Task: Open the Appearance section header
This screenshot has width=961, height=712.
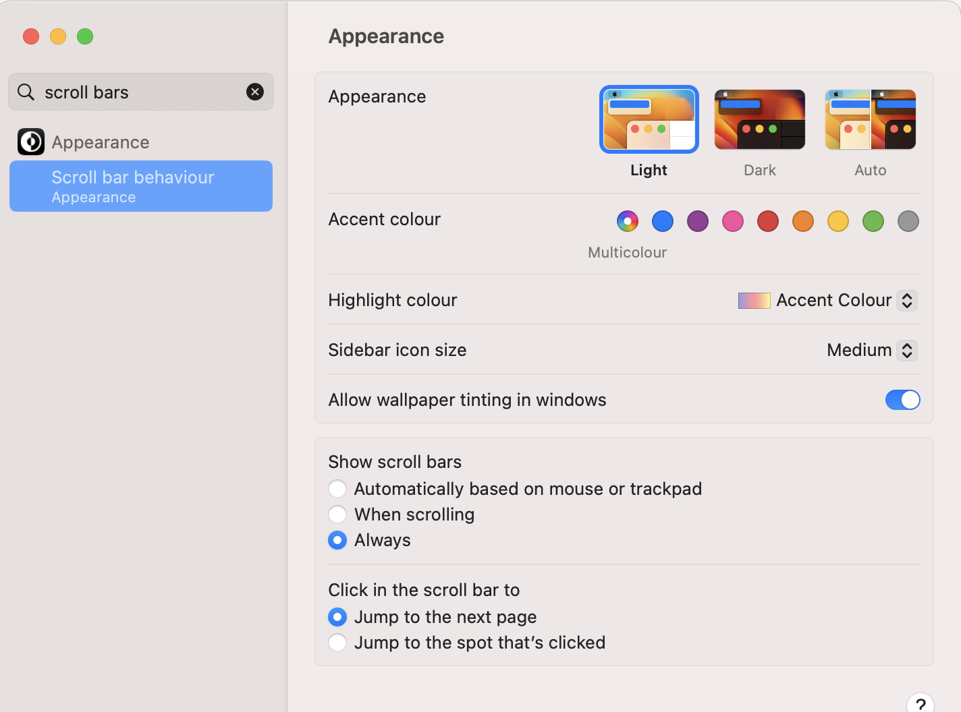Action: coord(385,36)
